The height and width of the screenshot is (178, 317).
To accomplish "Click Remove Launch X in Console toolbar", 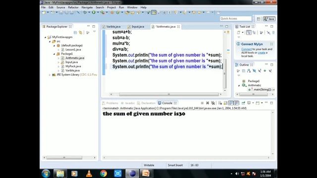I will (x=208, y=103).
